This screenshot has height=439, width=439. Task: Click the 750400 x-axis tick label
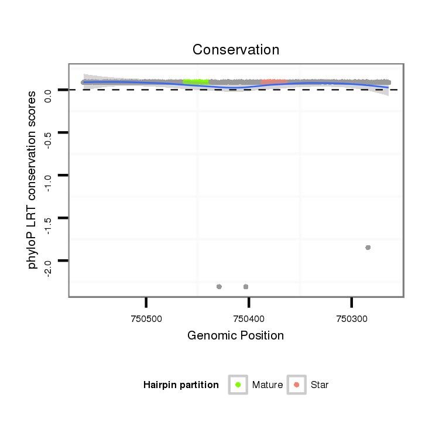(249, 320)
